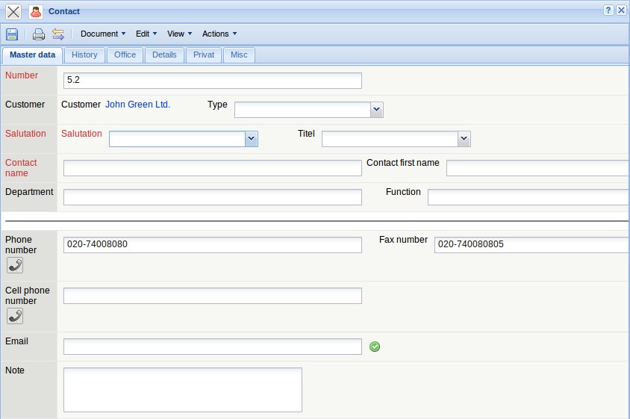Click the printer icon in toolbar
Image resolution: width=630 pixels, height=419 pixels.
[x=38, y=34]
